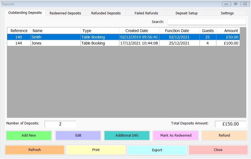Click the Refund button
The height and width of the screenshot is (159, 251).
coord(224,135)
